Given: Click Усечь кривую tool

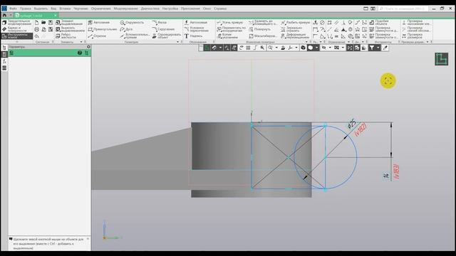Looking at the screenshot, I should click(x=230, y=22).
